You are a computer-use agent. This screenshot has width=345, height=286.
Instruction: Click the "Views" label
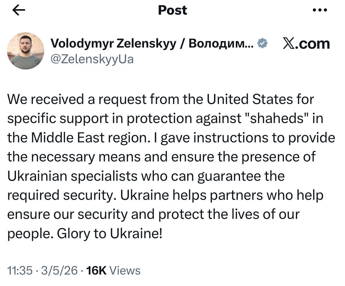pyautogui.click(x=125, y=271)
